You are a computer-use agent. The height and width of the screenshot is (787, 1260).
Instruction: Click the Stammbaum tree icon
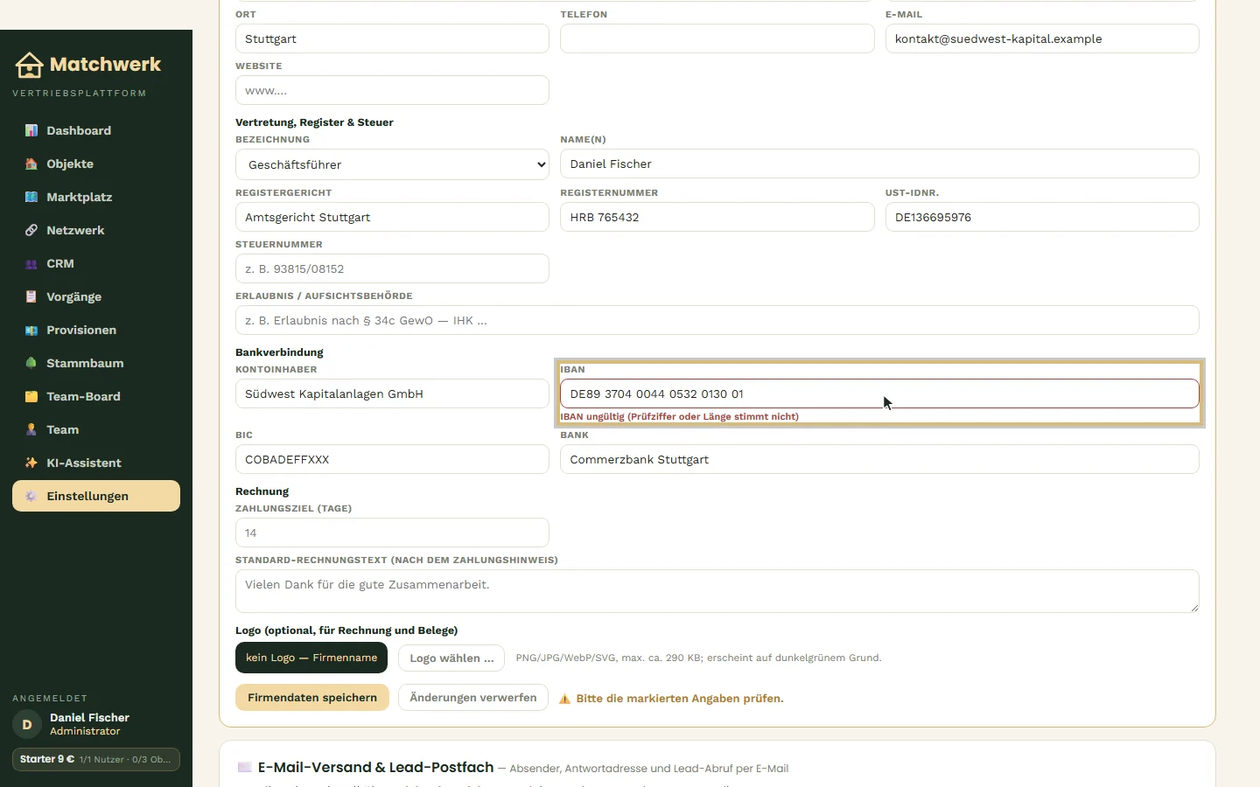click(x=31, y=363)
